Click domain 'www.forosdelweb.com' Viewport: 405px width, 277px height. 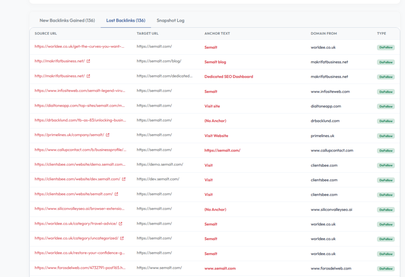[331, 268]
